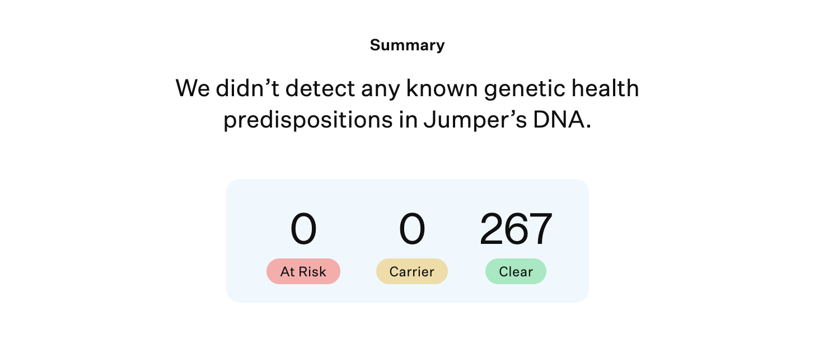Click the 267 clear results count
This screenshot has height=358, width=814.
point(516,230)
